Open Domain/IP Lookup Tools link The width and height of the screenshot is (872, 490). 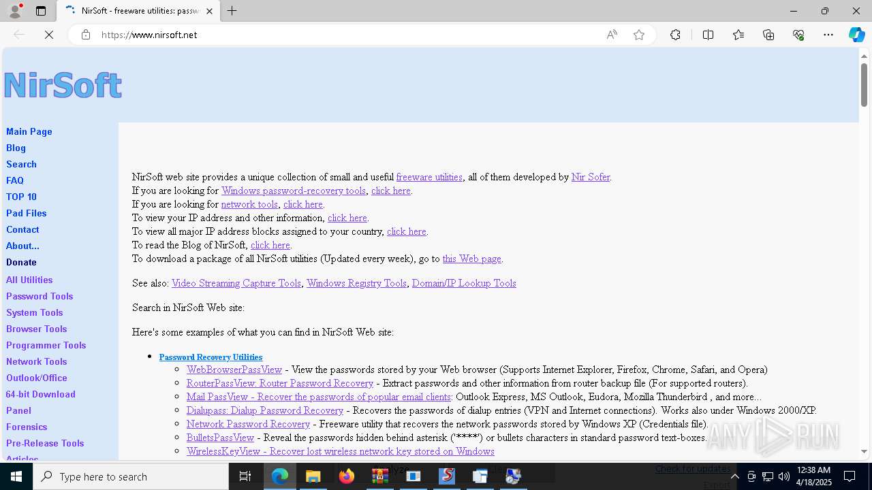coord(464,283)
